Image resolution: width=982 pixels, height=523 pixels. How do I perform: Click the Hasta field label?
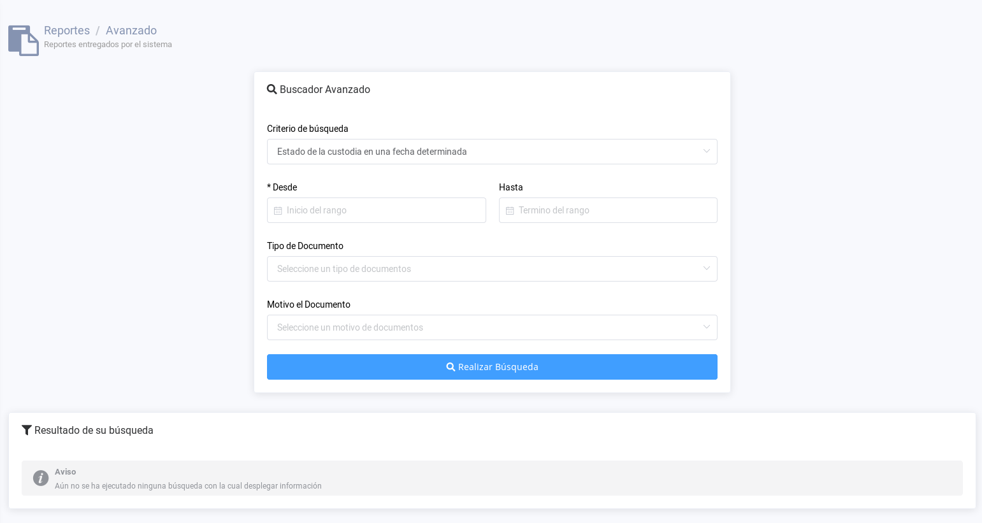511,187
